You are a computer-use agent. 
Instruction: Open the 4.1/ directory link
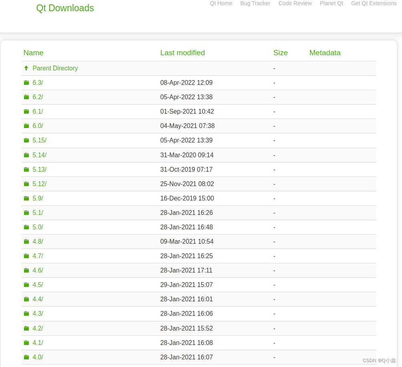coord(38,343)
